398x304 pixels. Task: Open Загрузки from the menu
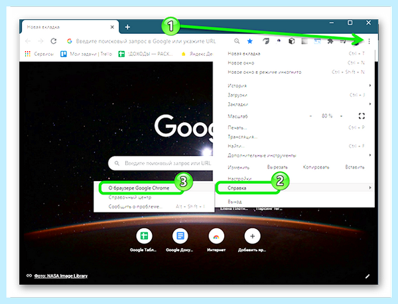(294, 95)
